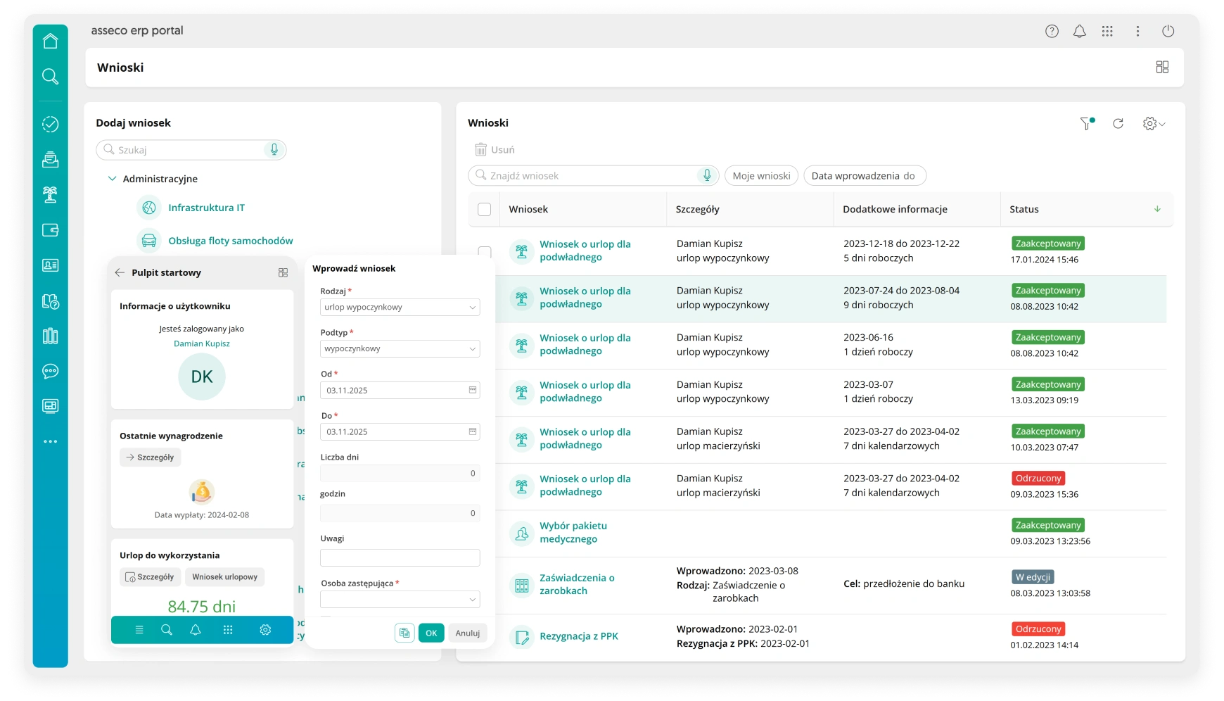This screenshot has height=701, width=1224.
Task: Collapse the Administracyjne tree group
Action: [112, 179]
